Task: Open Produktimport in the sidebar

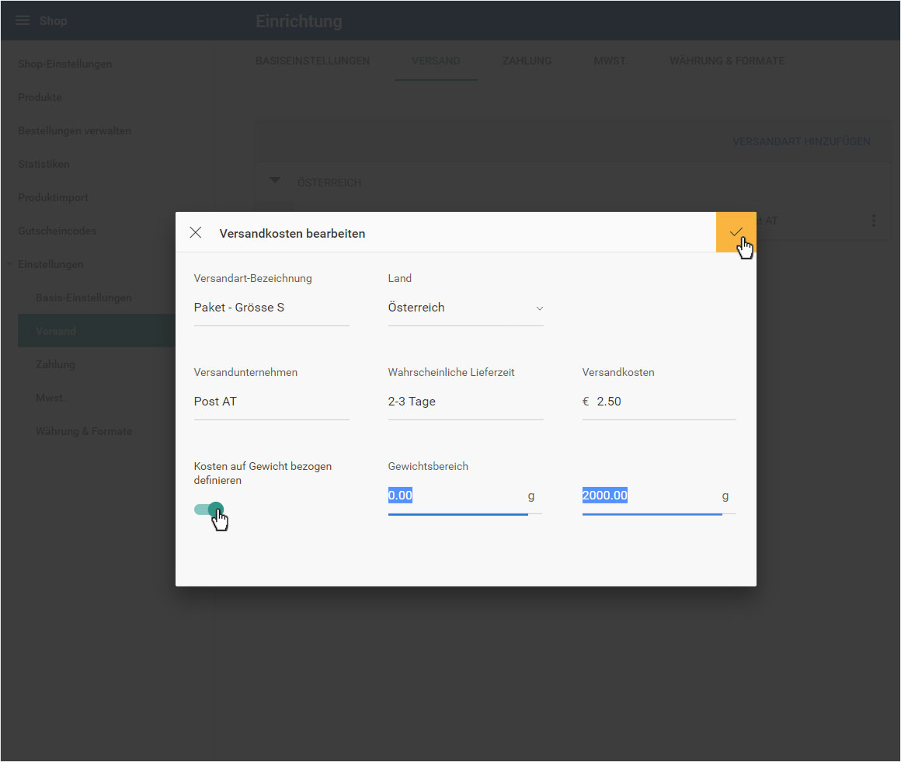Action: point(53,197)
